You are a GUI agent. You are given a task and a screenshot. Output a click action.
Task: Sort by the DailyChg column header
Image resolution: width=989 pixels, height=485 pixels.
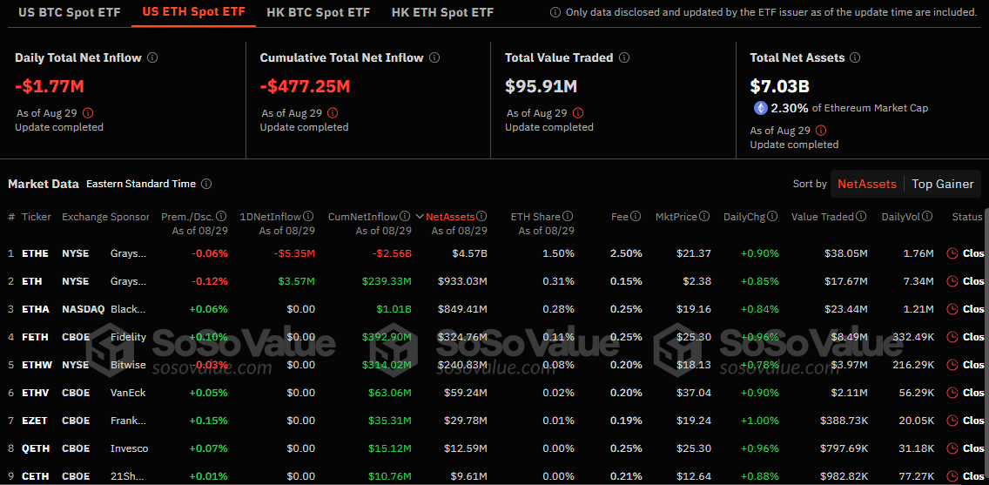[744, 216]
